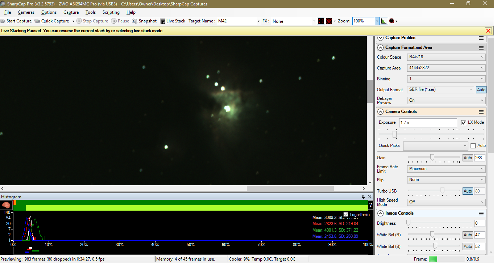Image resolution: width=497 pixels, height=266 pixels.
Task: Open Capture Format and Area hamburger menu
Action: click(481, 48)
